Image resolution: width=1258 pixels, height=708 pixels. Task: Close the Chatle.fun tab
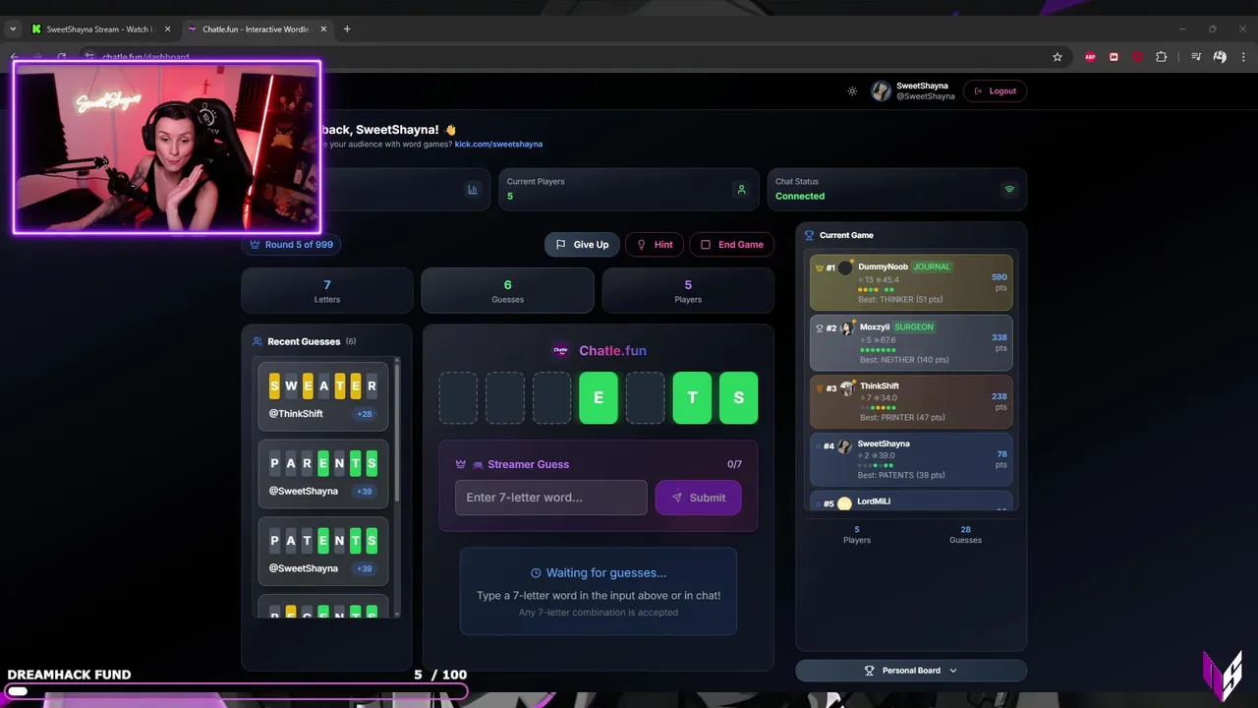click(x=323, y=29)
